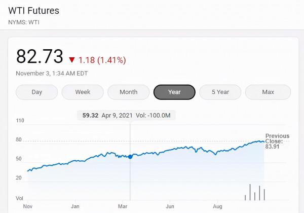Click the Jan label on time axis

coord(75,207)
